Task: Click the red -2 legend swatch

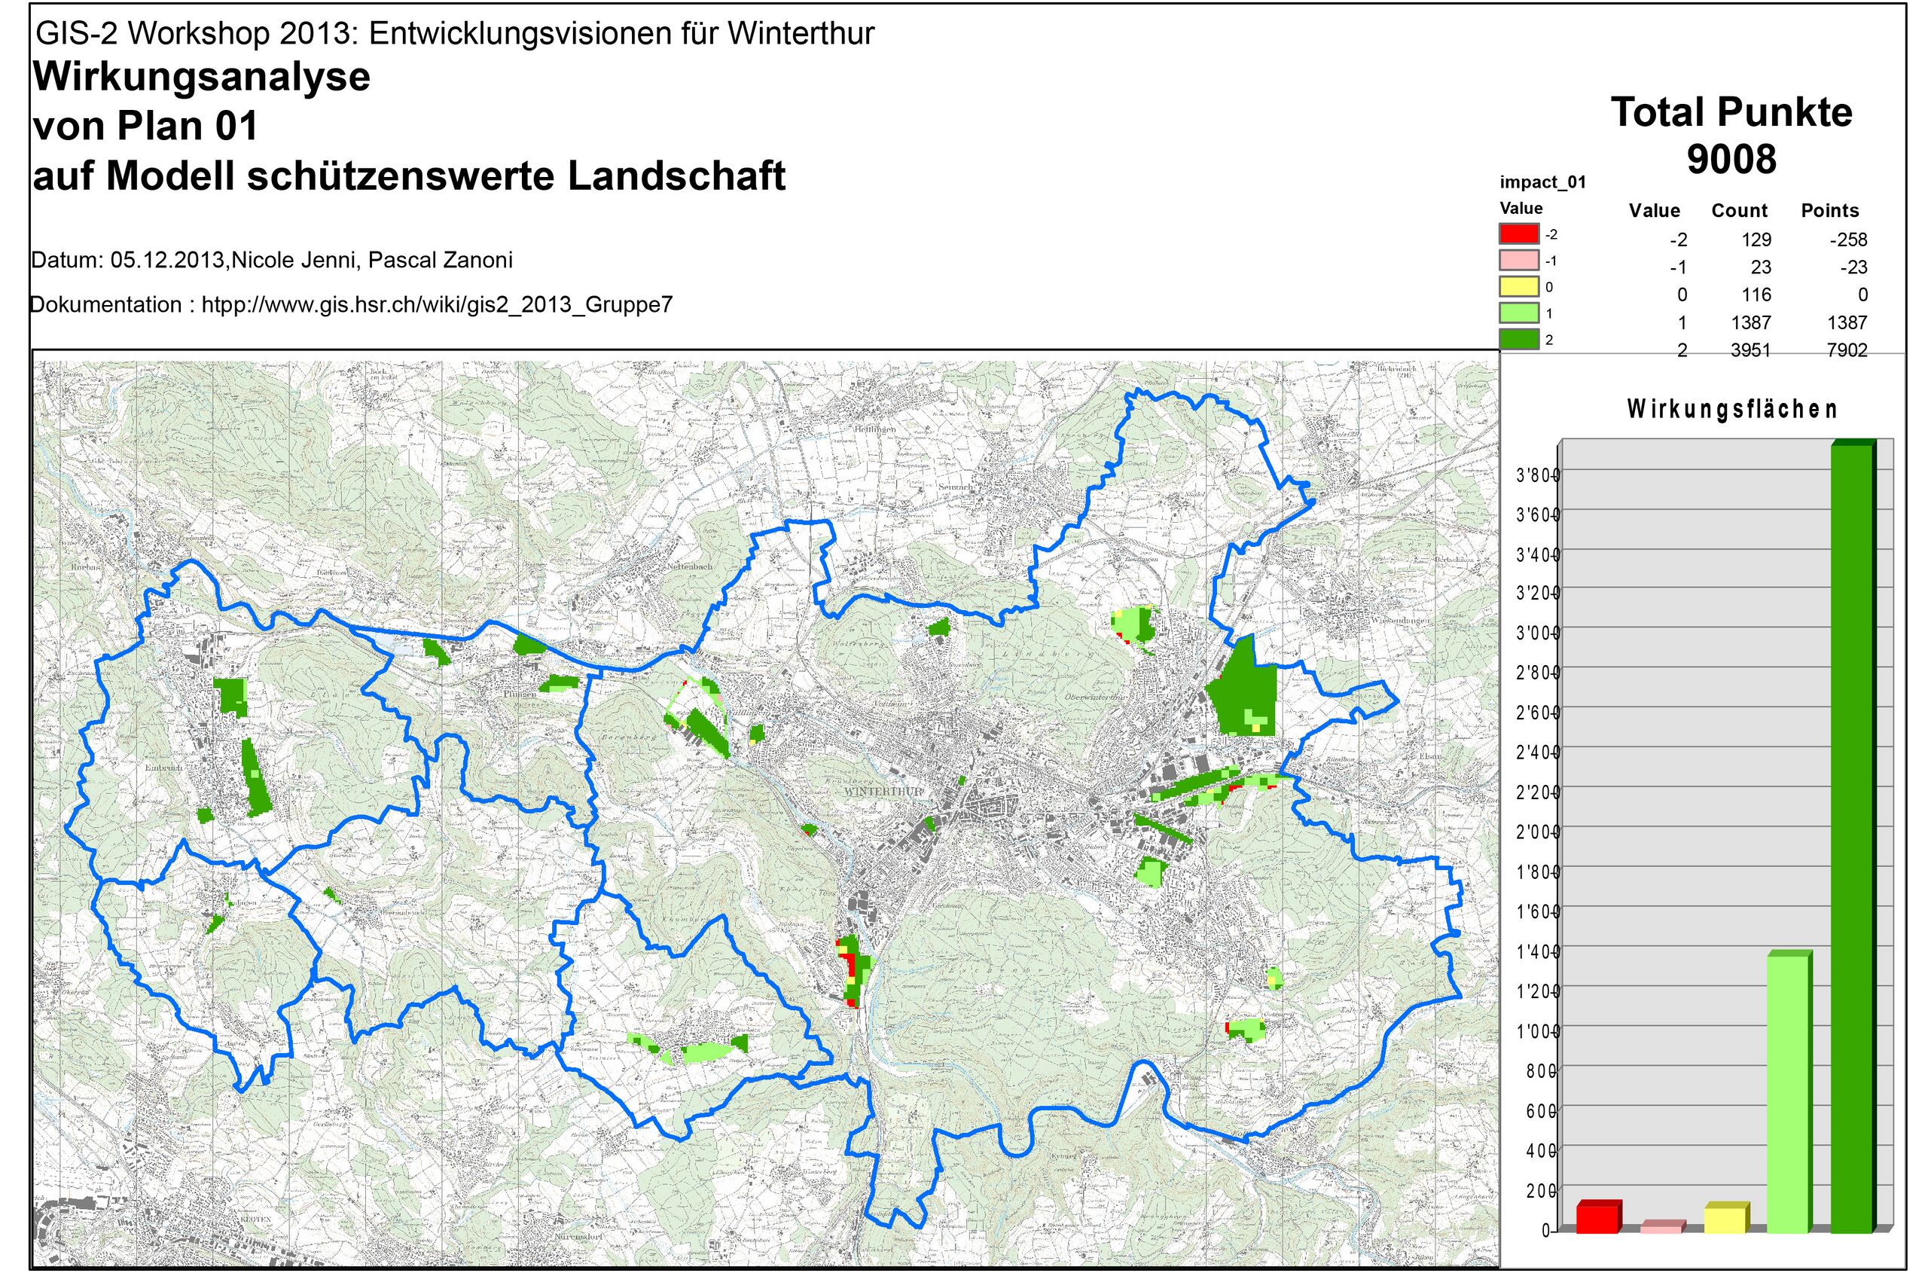Action: coord(1518,234)
